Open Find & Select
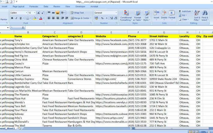Viewport: 213px width, 133px height. pyautogui.click(x=205, y=15)
